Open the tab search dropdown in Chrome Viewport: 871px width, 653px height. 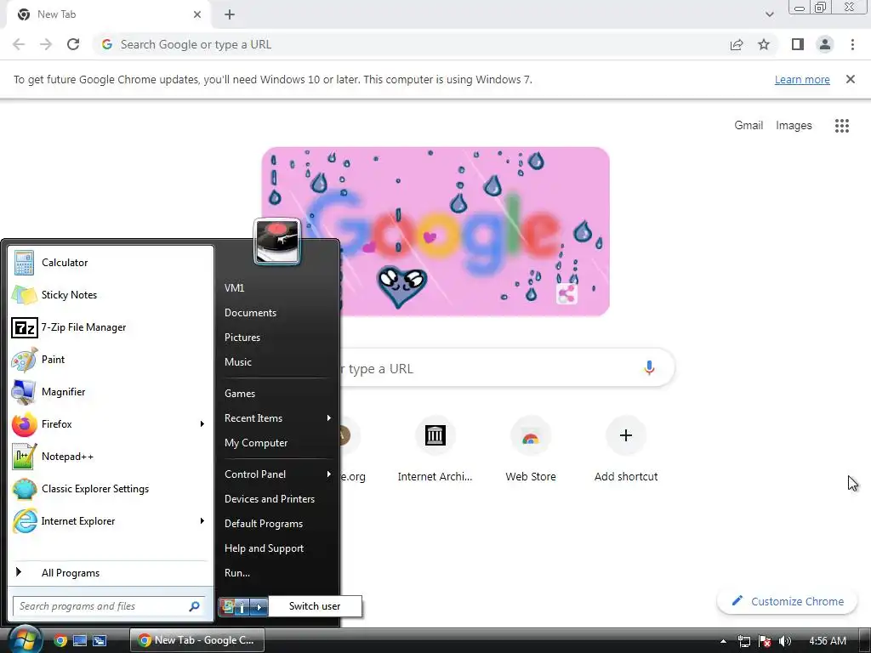769,14
